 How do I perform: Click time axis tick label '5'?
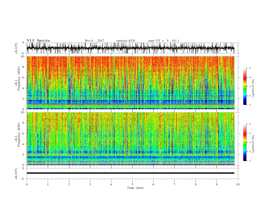(132, 184)
